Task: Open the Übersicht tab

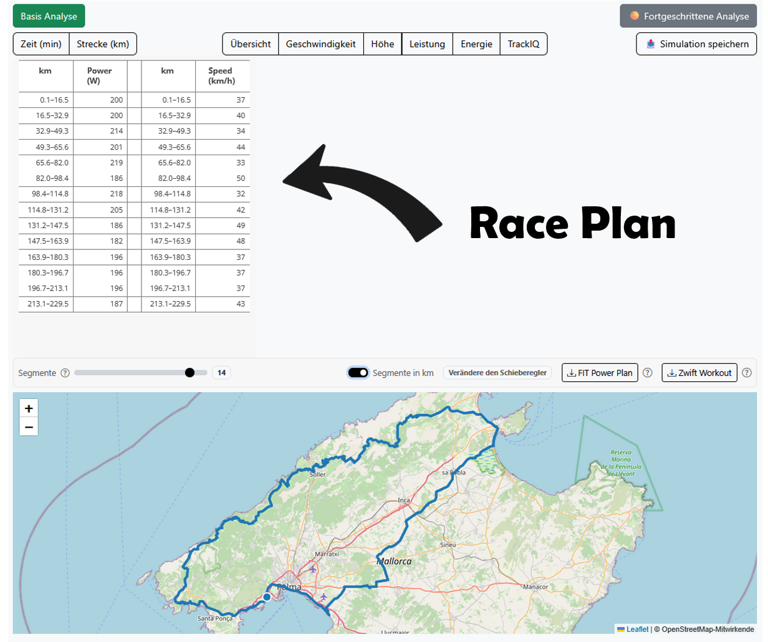Action: click(x=251, y=44)
